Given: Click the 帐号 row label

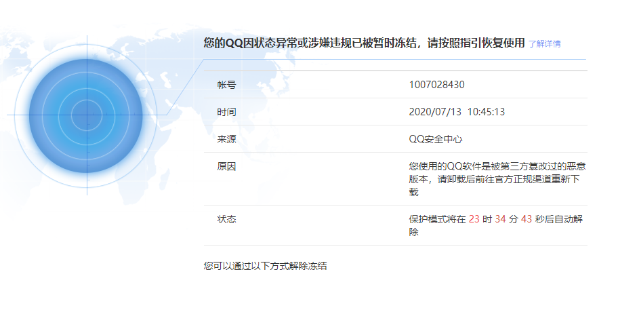Looking at the screenshot, I should tap(226, 85).
